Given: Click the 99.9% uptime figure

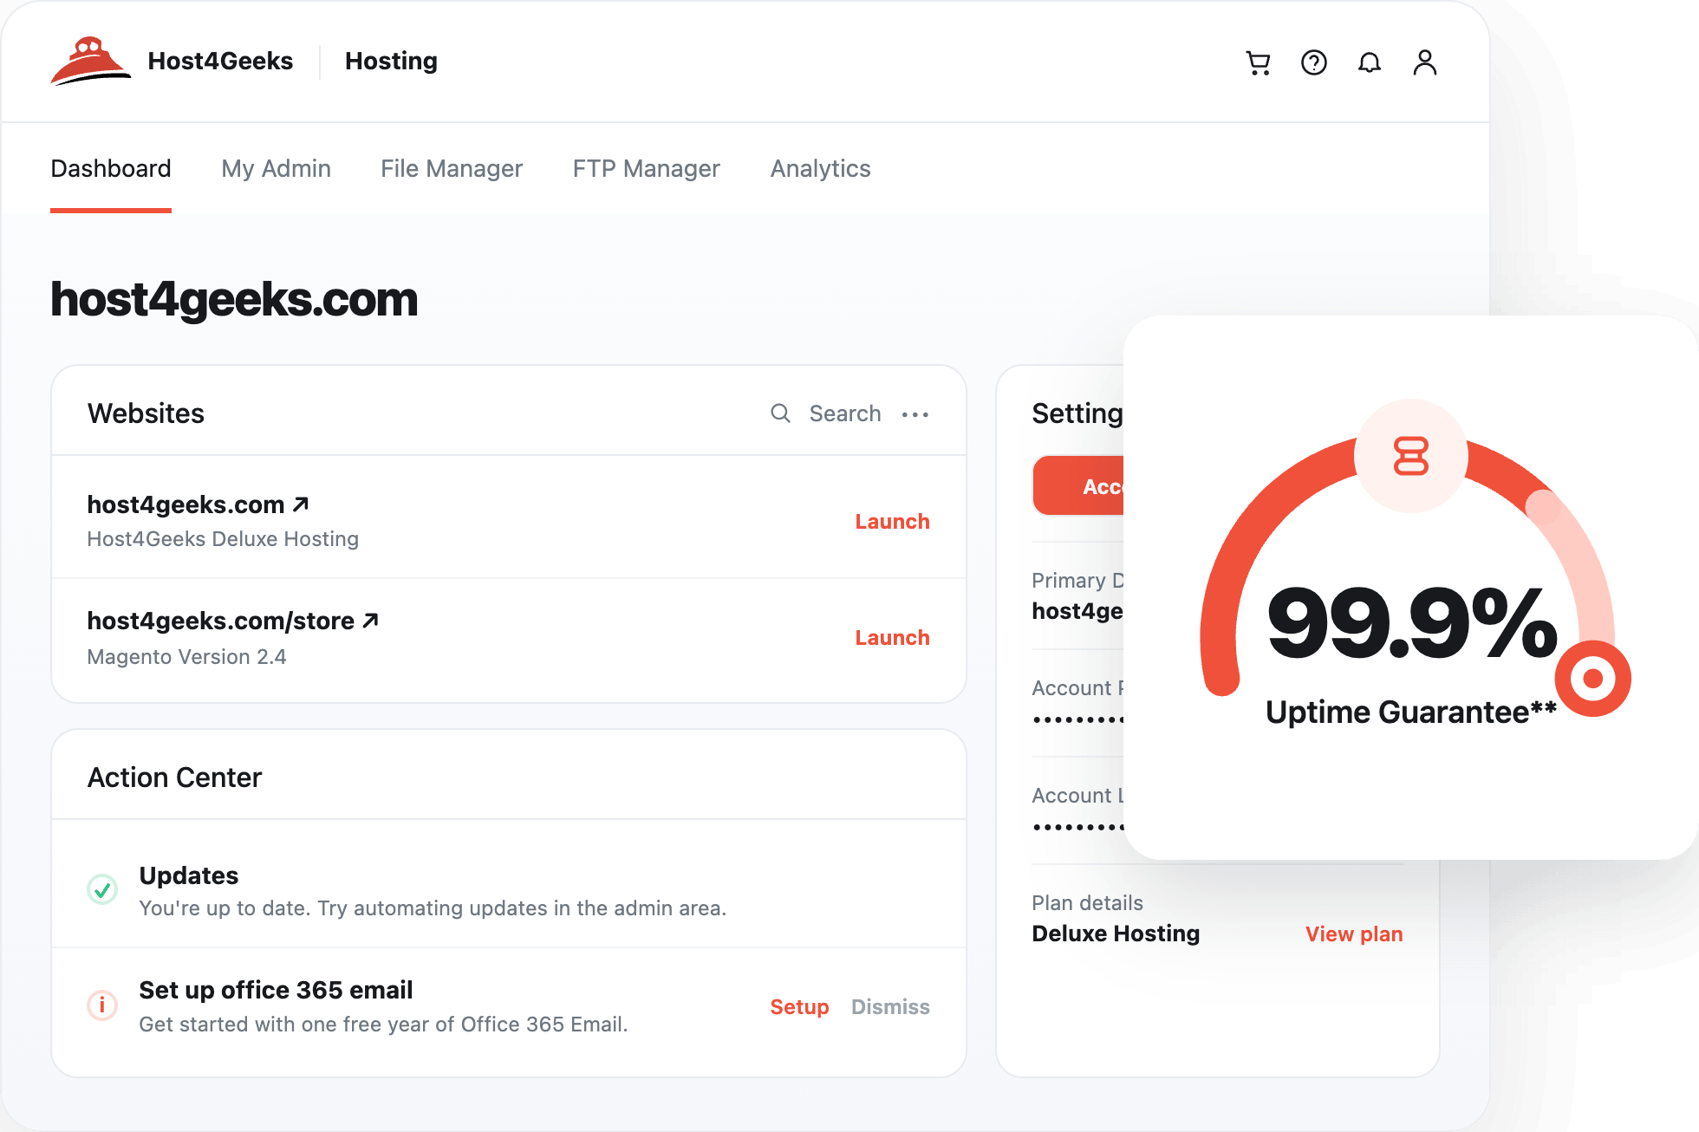Looking at the screenshot, I should [x=1412, y=622].
